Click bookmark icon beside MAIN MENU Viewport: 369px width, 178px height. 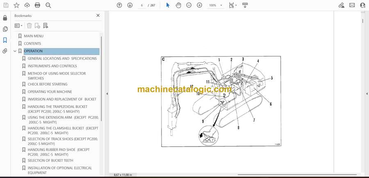pos(20,36)
